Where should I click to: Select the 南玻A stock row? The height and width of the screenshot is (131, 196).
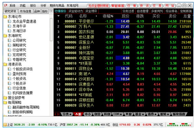click(123, 74)
